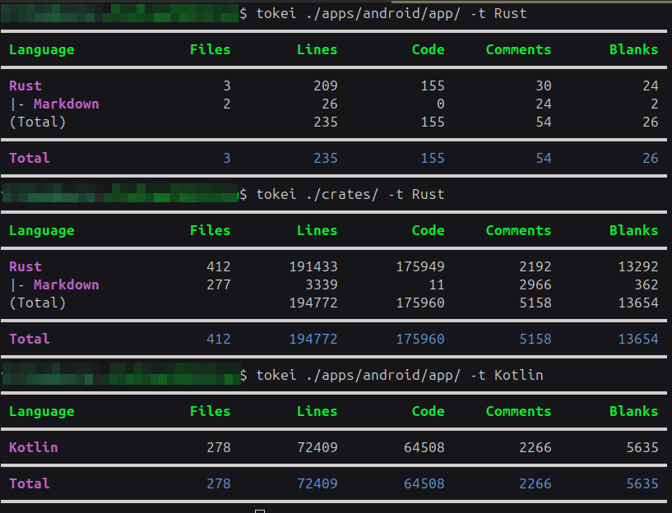Click 278 in the Kotlin row
This screenshot has width=672, height=513.
tap(219, 447)
